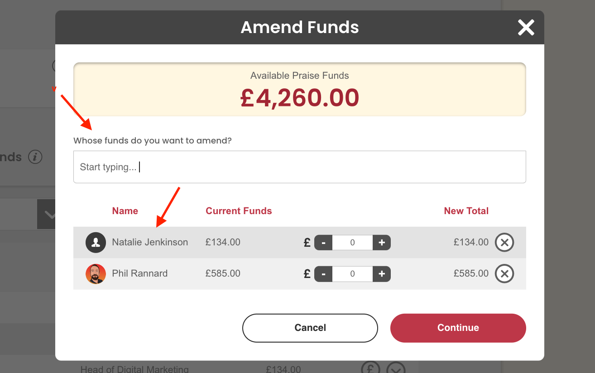595x373 pixels.
Task: Click Natalie Jenkinson's default avatar icon
Action: (x=96, y=242)
